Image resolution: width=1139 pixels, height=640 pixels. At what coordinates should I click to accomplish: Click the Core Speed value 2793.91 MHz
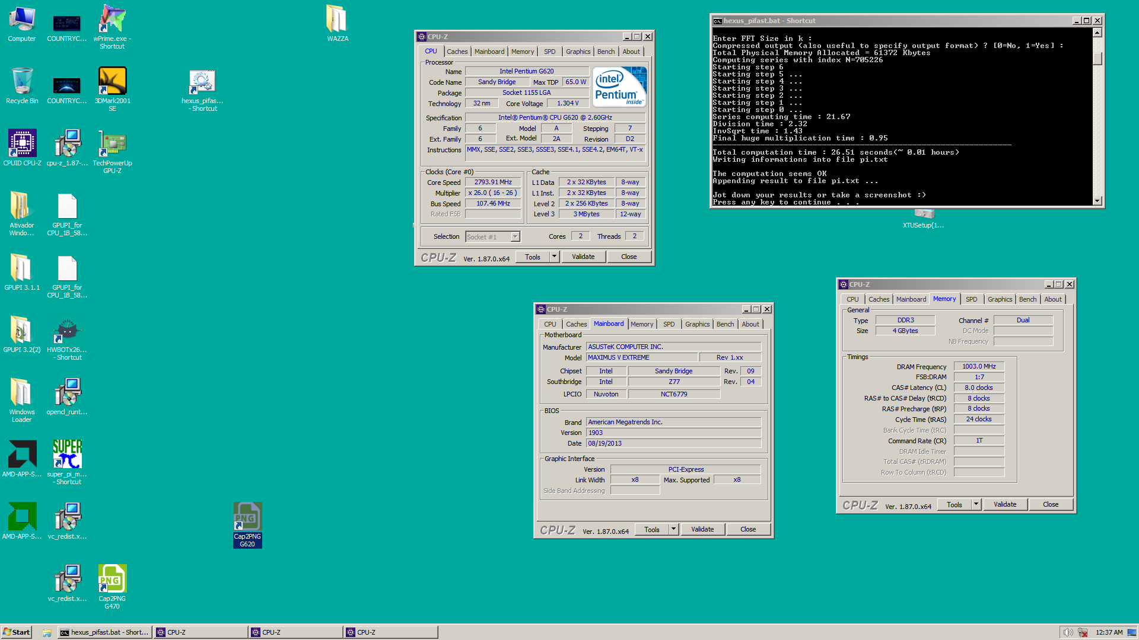[x=493, y=183]
